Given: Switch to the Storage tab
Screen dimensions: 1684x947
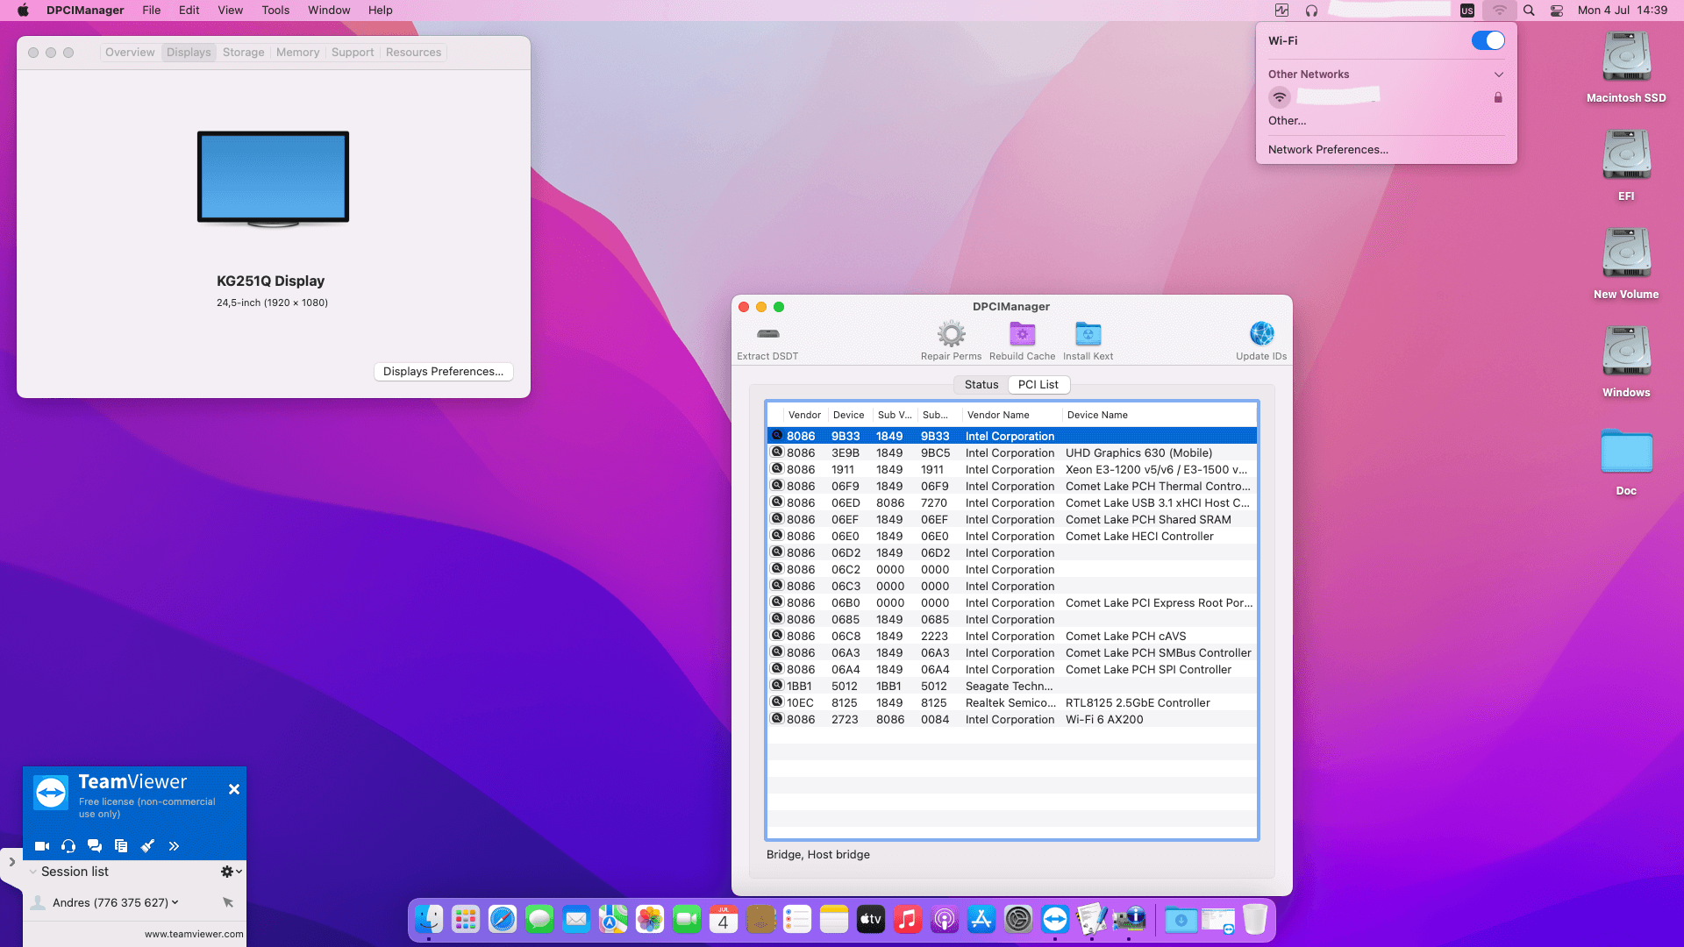Looking at the screenshot, I should coord(243,53).
